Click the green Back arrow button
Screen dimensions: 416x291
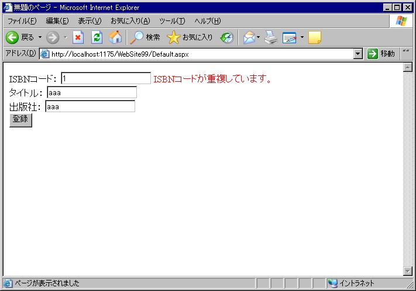click(x=12, y=37)
